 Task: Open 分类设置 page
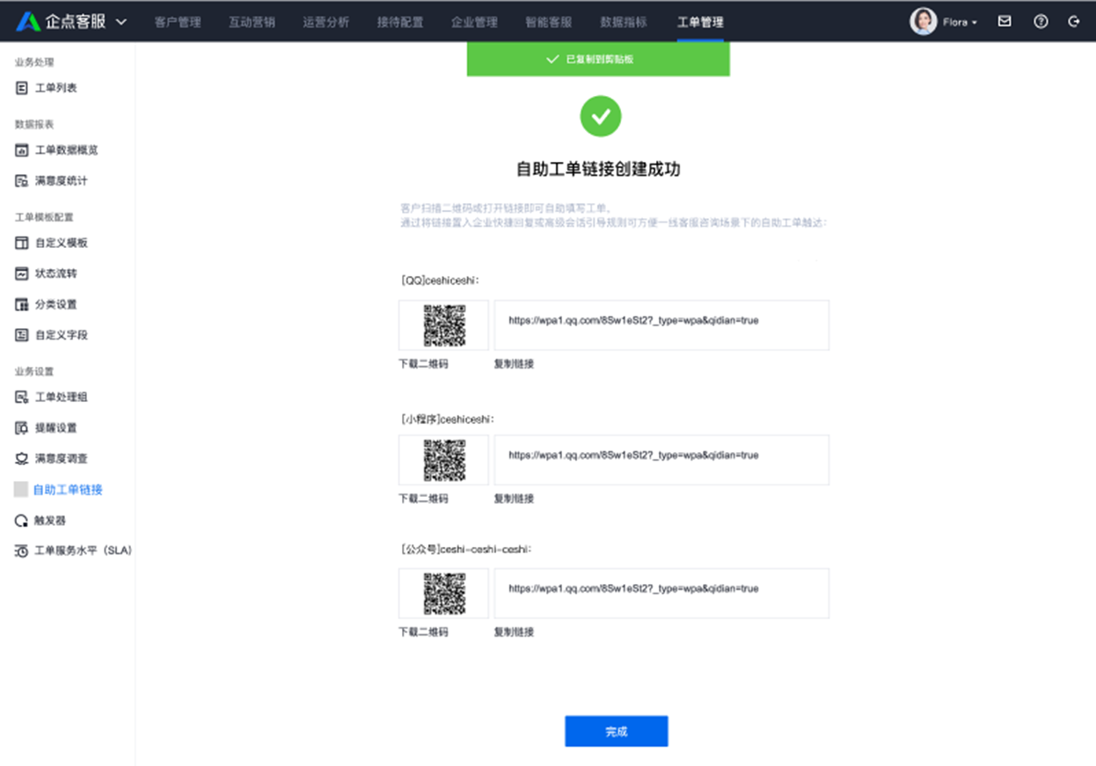56,304
